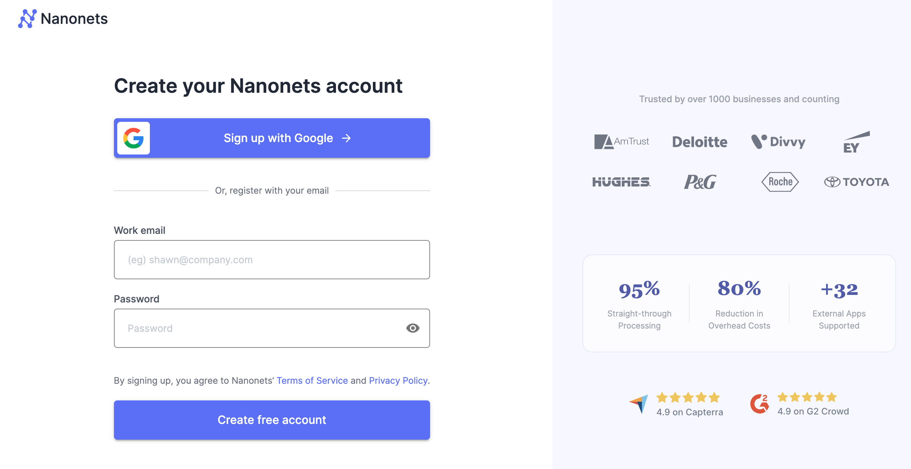Click the AmTrust company logo

click(621, 141)
